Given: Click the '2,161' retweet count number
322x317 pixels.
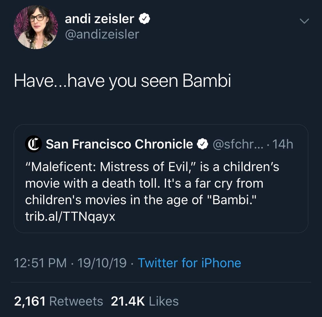Looking at the screenshot, I should click(30, 301).
